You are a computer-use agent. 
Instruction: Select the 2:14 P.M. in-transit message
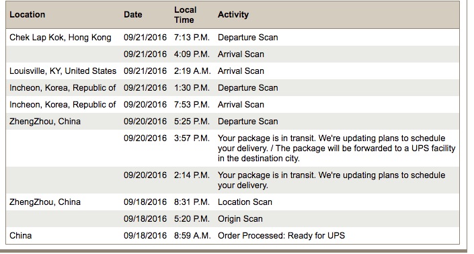click(331, 180)
